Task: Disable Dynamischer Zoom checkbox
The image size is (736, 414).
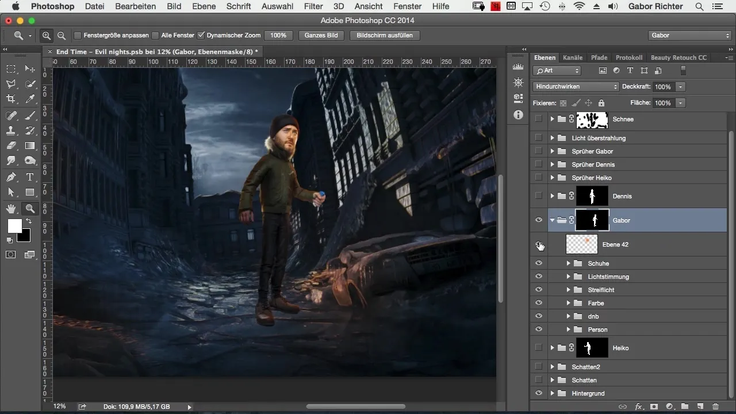Action: pyautogui.click(x=201, y=35)
